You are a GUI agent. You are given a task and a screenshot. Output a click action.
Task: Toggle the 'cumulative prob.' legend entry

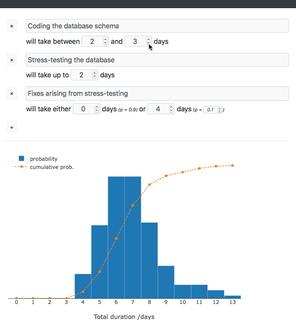coord(44,167)
